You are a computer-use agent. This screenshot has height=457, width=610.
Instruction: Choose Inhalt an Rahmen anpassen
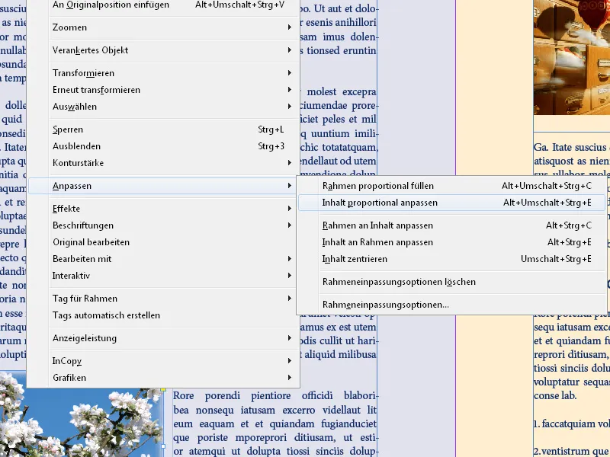[451, 242]
